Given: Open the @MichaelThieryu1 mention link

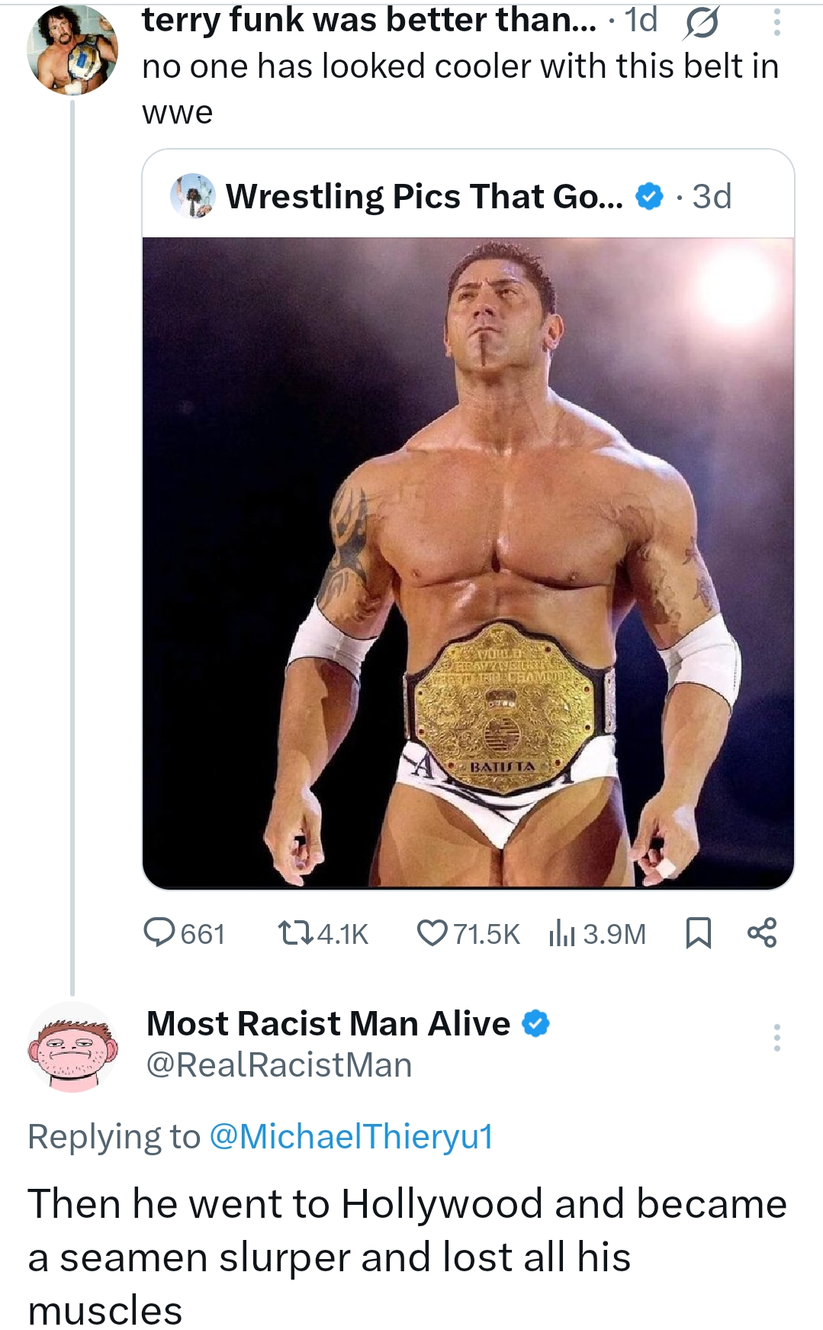Looking at the screenshot, I should click(x=351, y=1136).
